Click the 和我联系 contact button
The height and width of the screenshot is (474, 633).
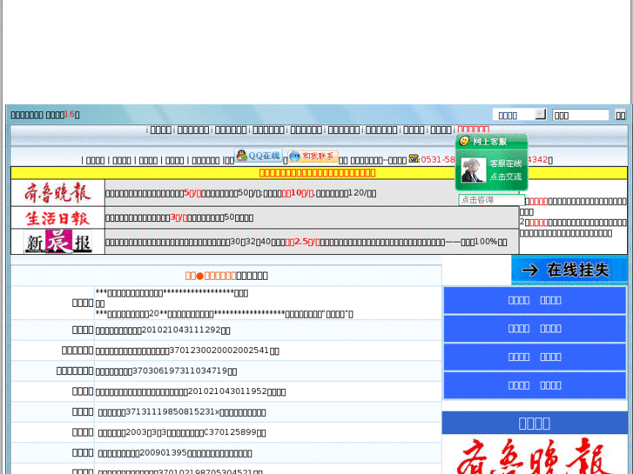coord(313,157)
